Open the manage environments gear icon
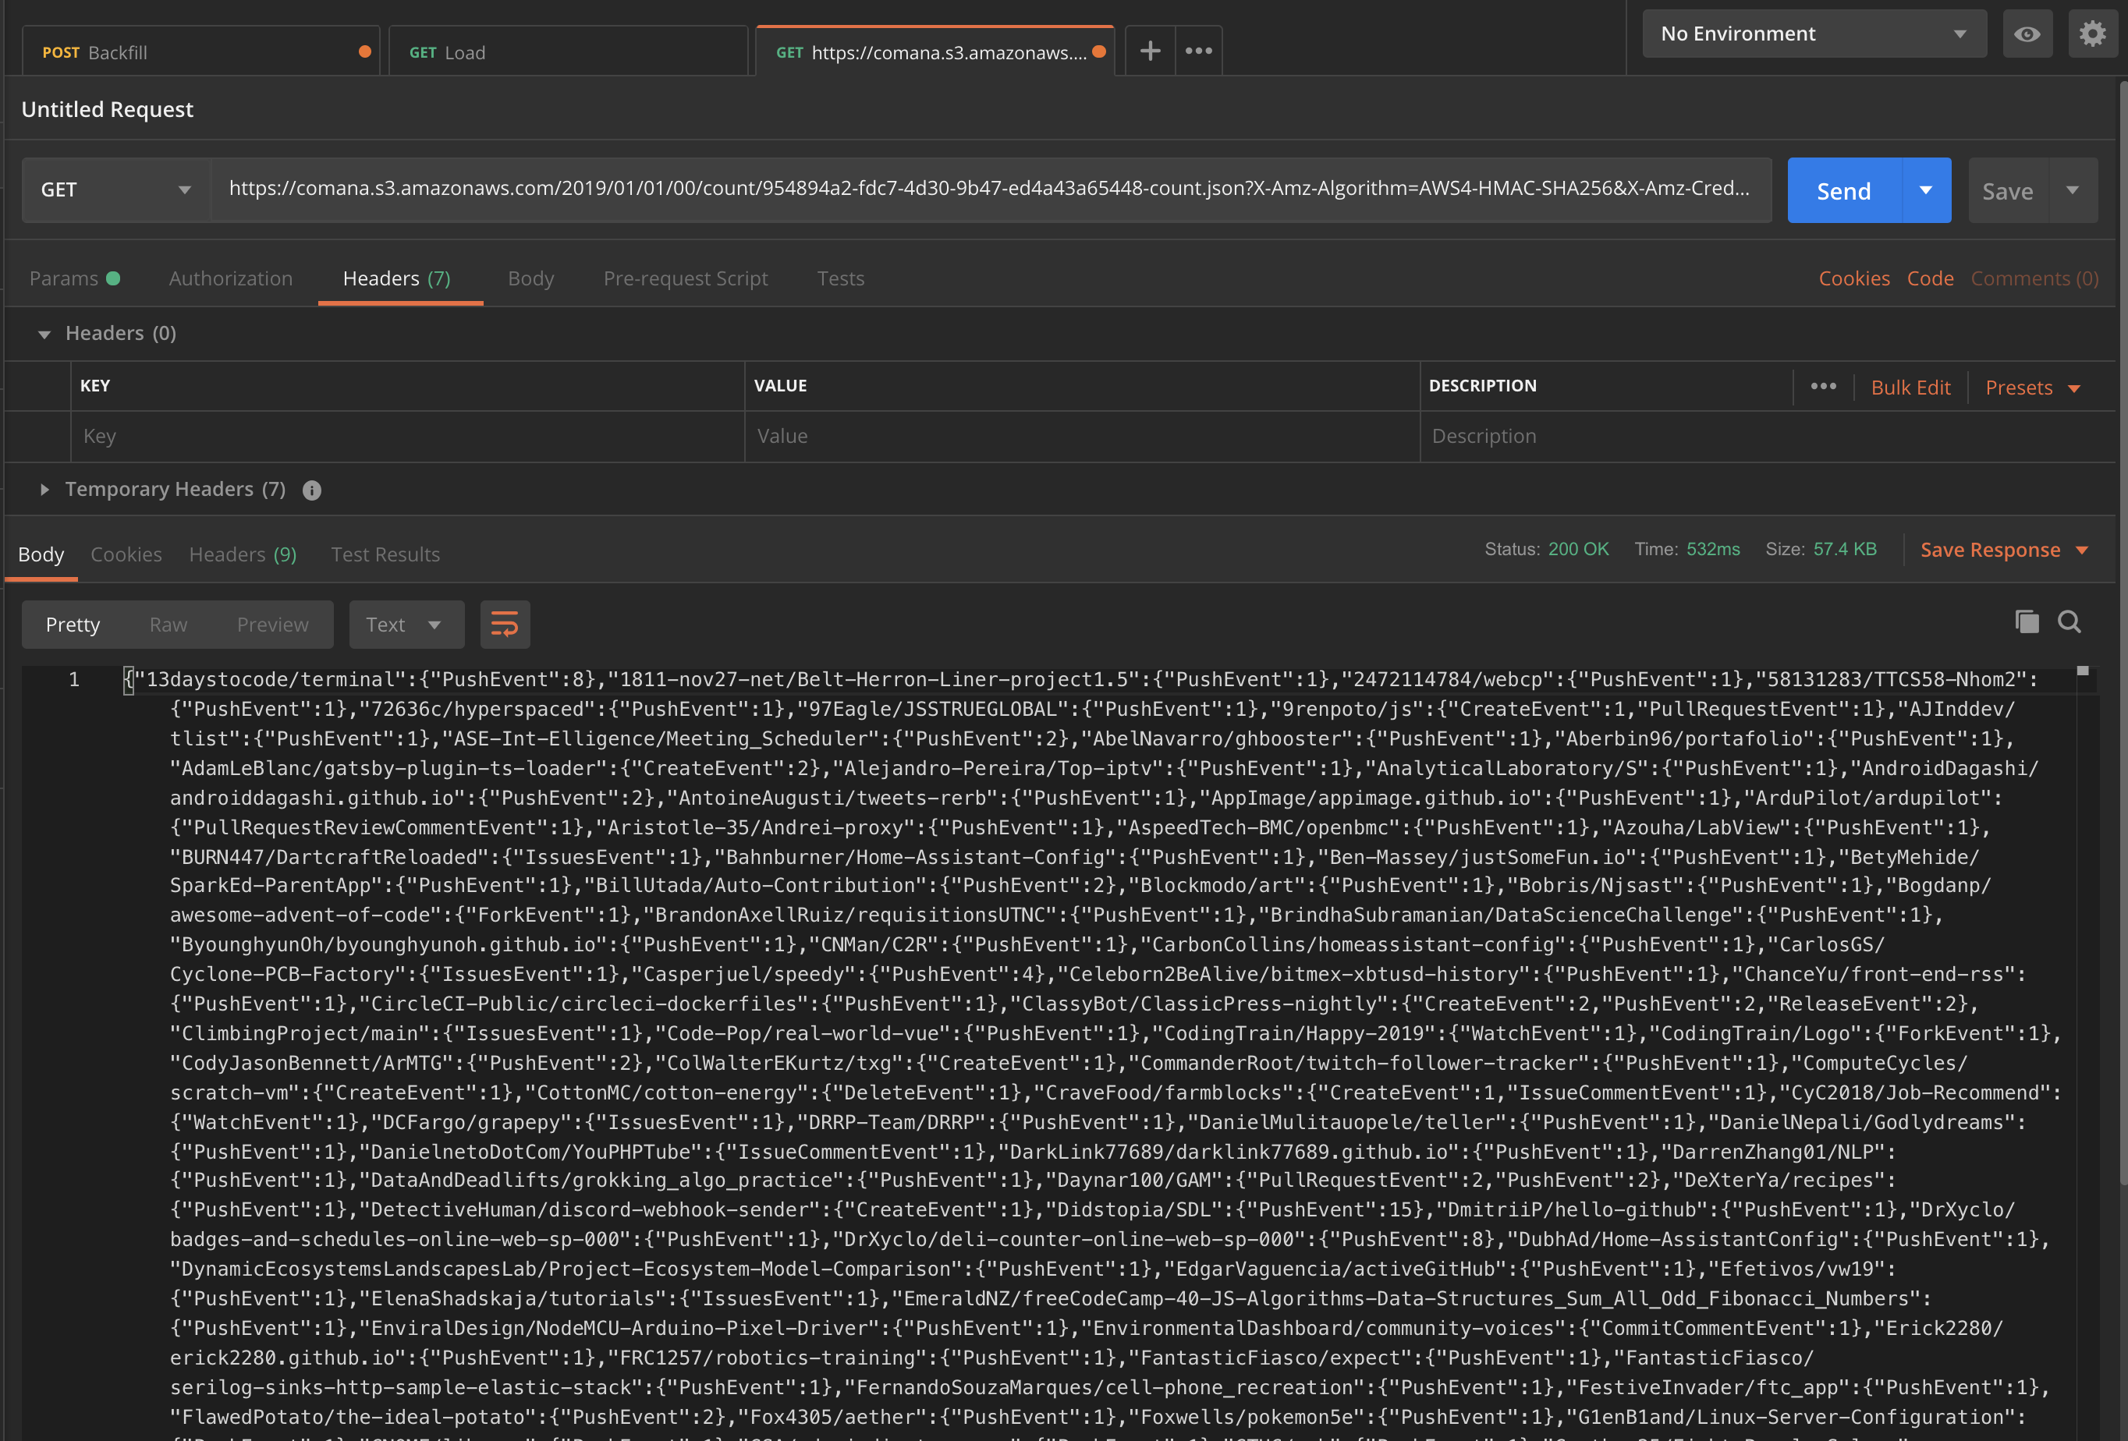 click(x=2091, y=34)
